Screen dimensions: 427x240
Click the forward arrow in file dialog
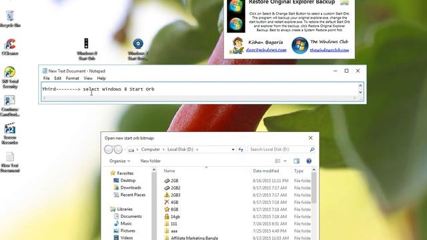point(118,149)
